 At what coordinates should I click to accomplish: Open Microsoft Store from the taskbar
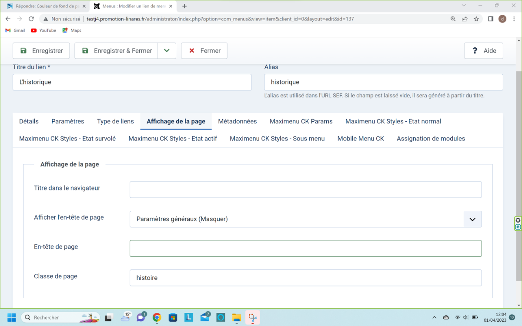[173, 317]
